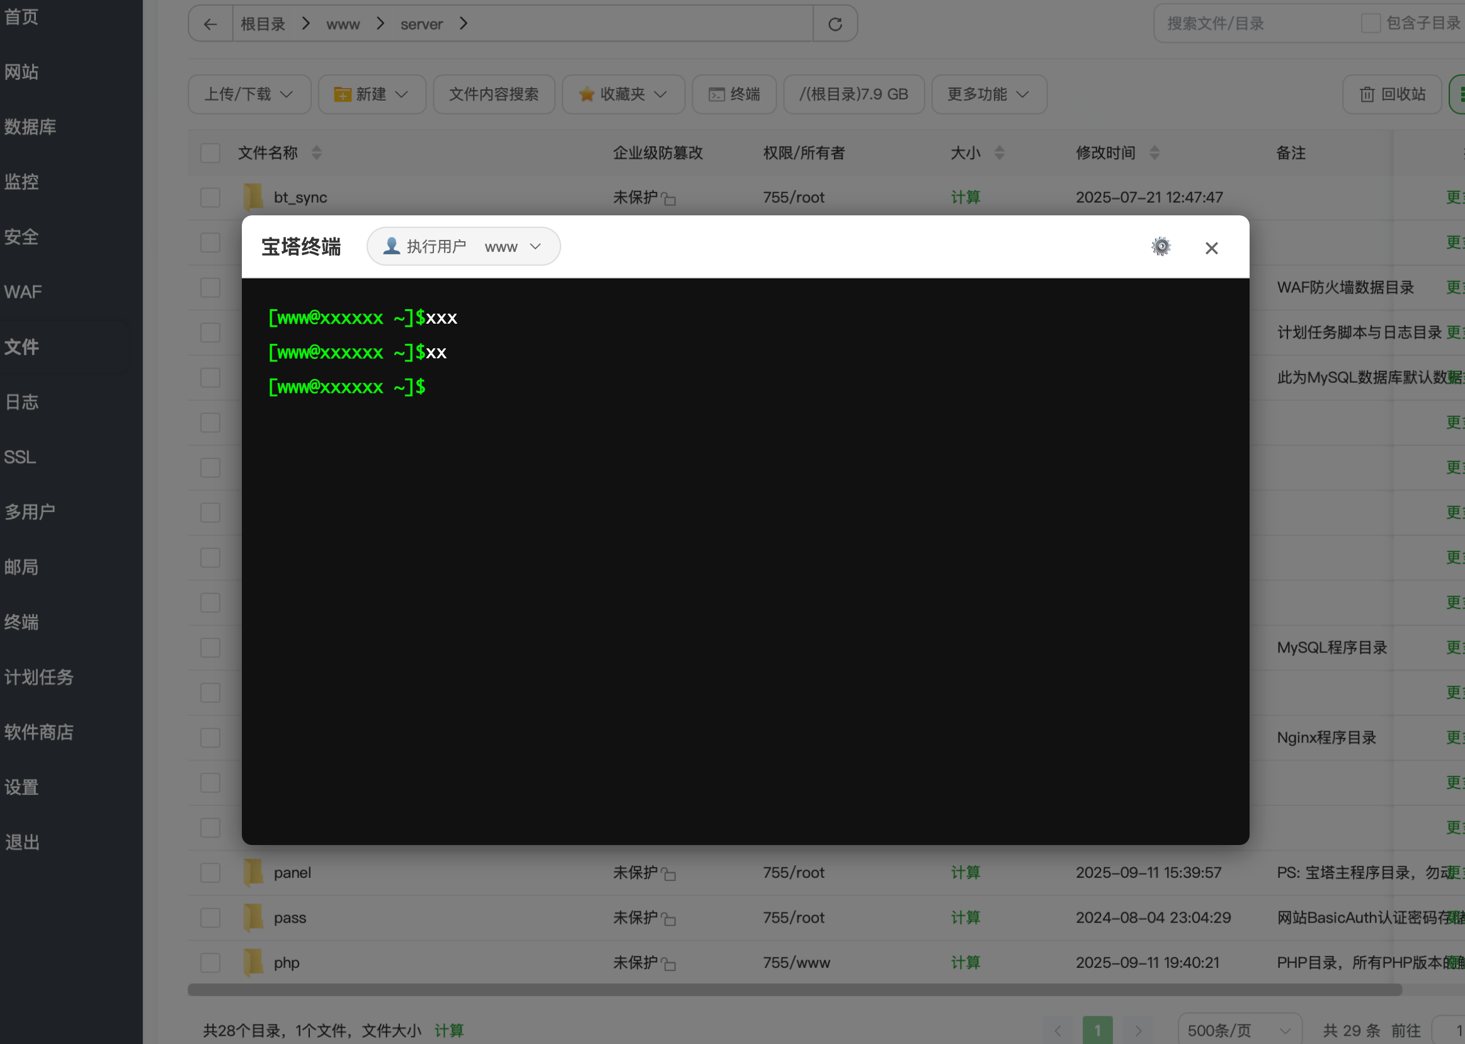Toggle lock icon for pass protection
The width and height of the screenshot is (1465, 1044).
[668, 919]
